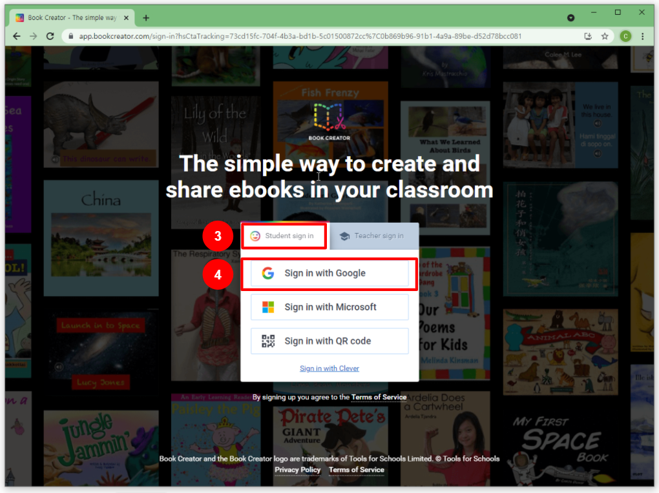Go back using the browser back arrow
659x493 pixels.
[x=17, y=36]
